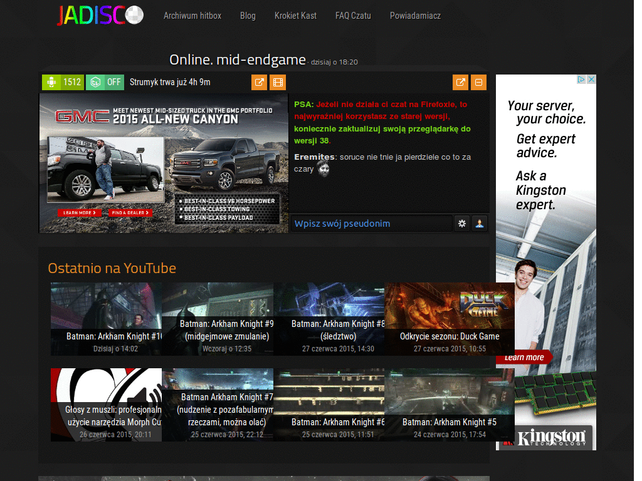Collapse the chat with orange minus icon
The width and height of the screenshot is (642, 481).
click(x=478, y=82)
